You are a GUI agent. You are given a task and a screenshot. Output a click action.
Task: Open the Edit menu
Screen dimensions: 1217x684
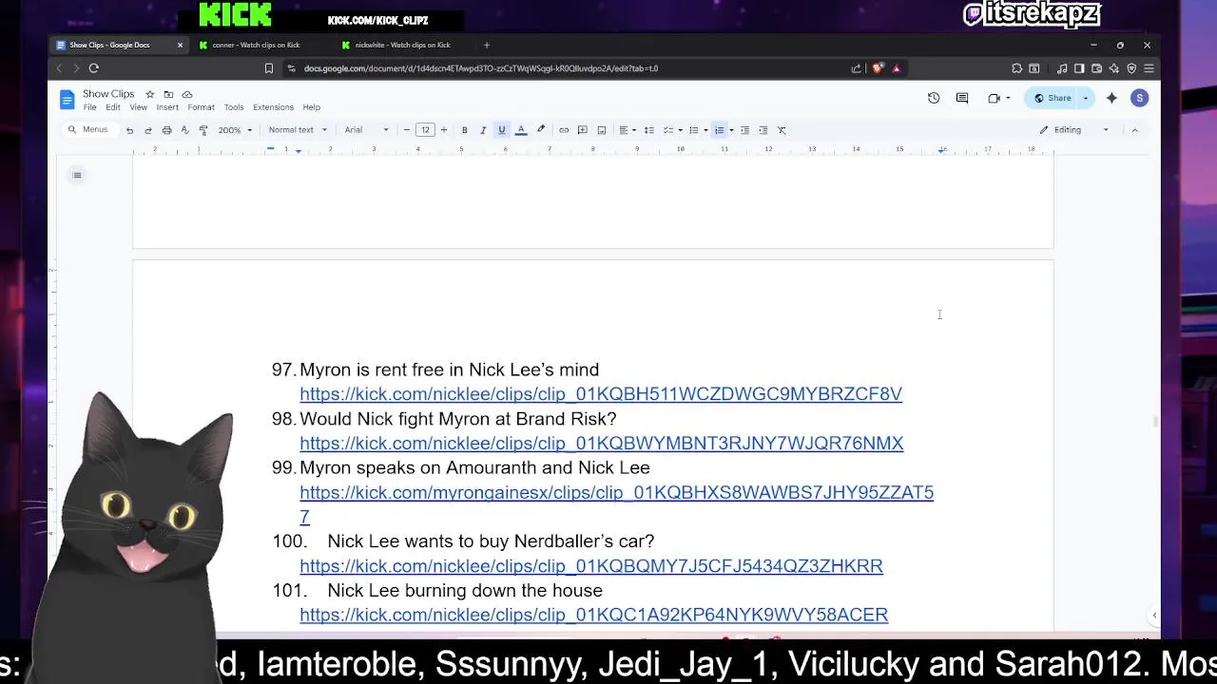113,107
